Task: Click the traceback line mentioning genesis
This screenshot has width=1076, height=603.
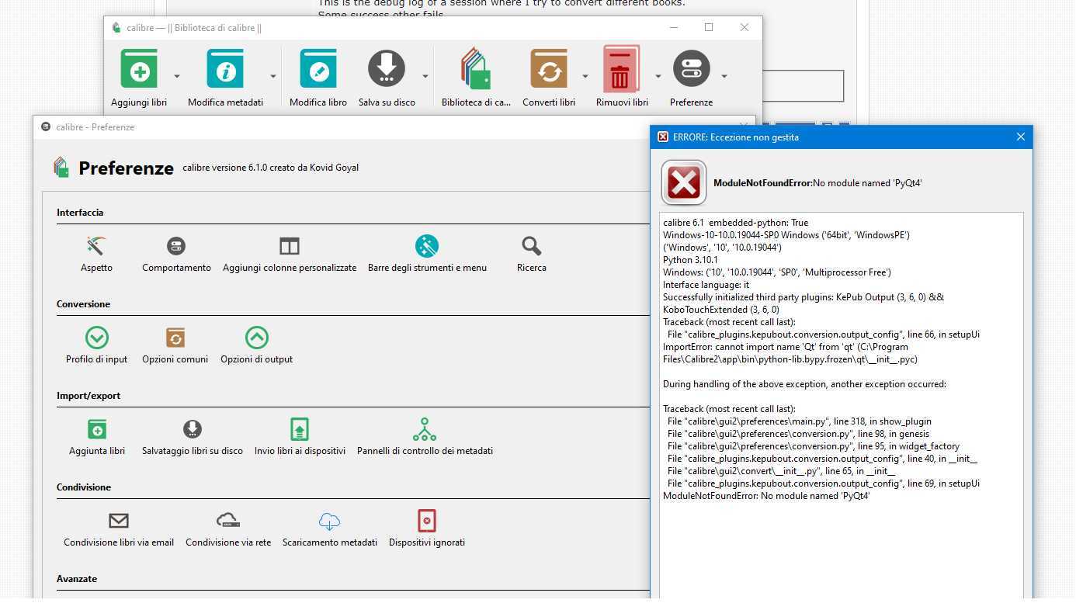Action: [x=798, y=434]
